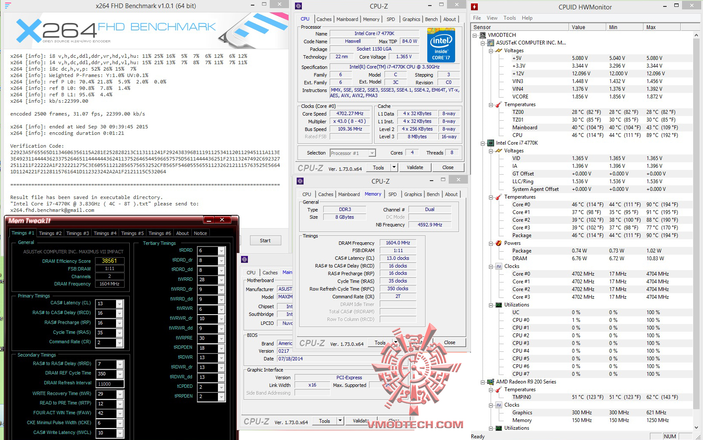Screen dimensions: 703x440
Task: Click the Intel Core i7 4770K chip icon
Action: tap(491, 143)
